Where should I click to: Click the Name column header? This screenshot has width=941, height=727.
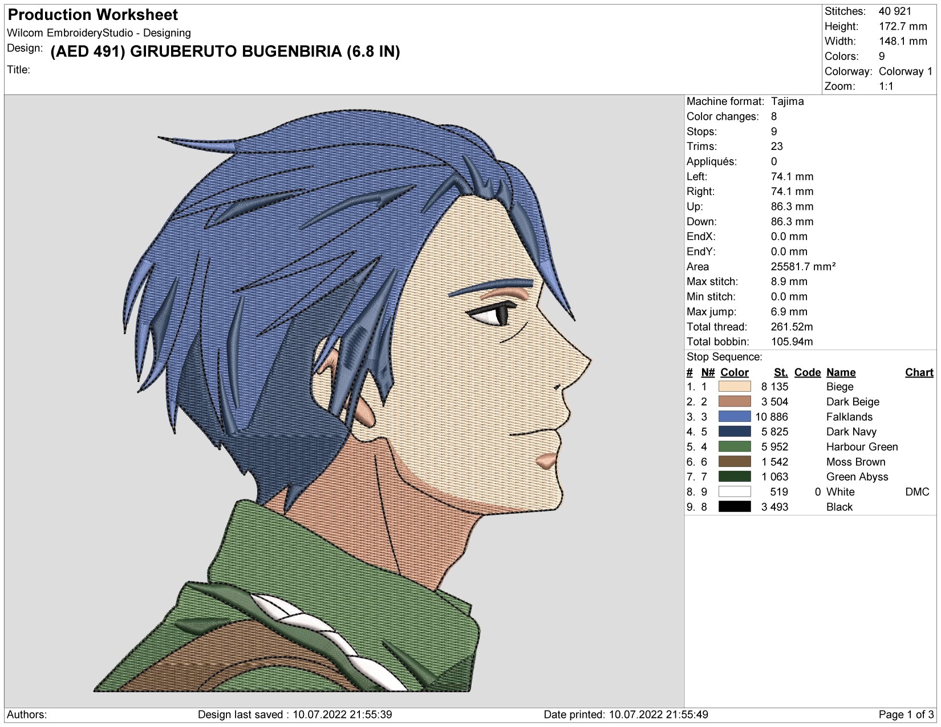(x=841, y=372)
